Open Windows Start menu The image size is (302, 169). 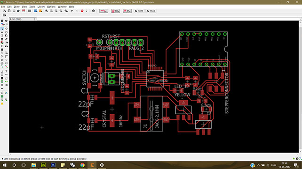(4, 165)
